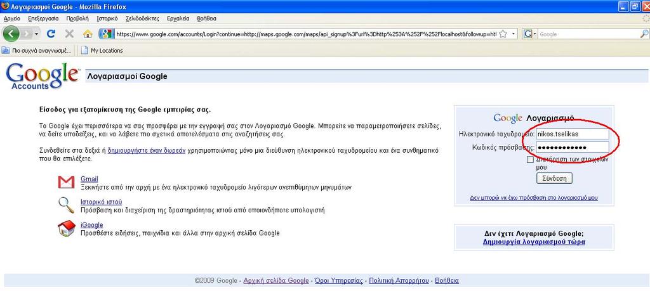Go to Home with the house icon
The image size is (650, 291).
point(88,34)
